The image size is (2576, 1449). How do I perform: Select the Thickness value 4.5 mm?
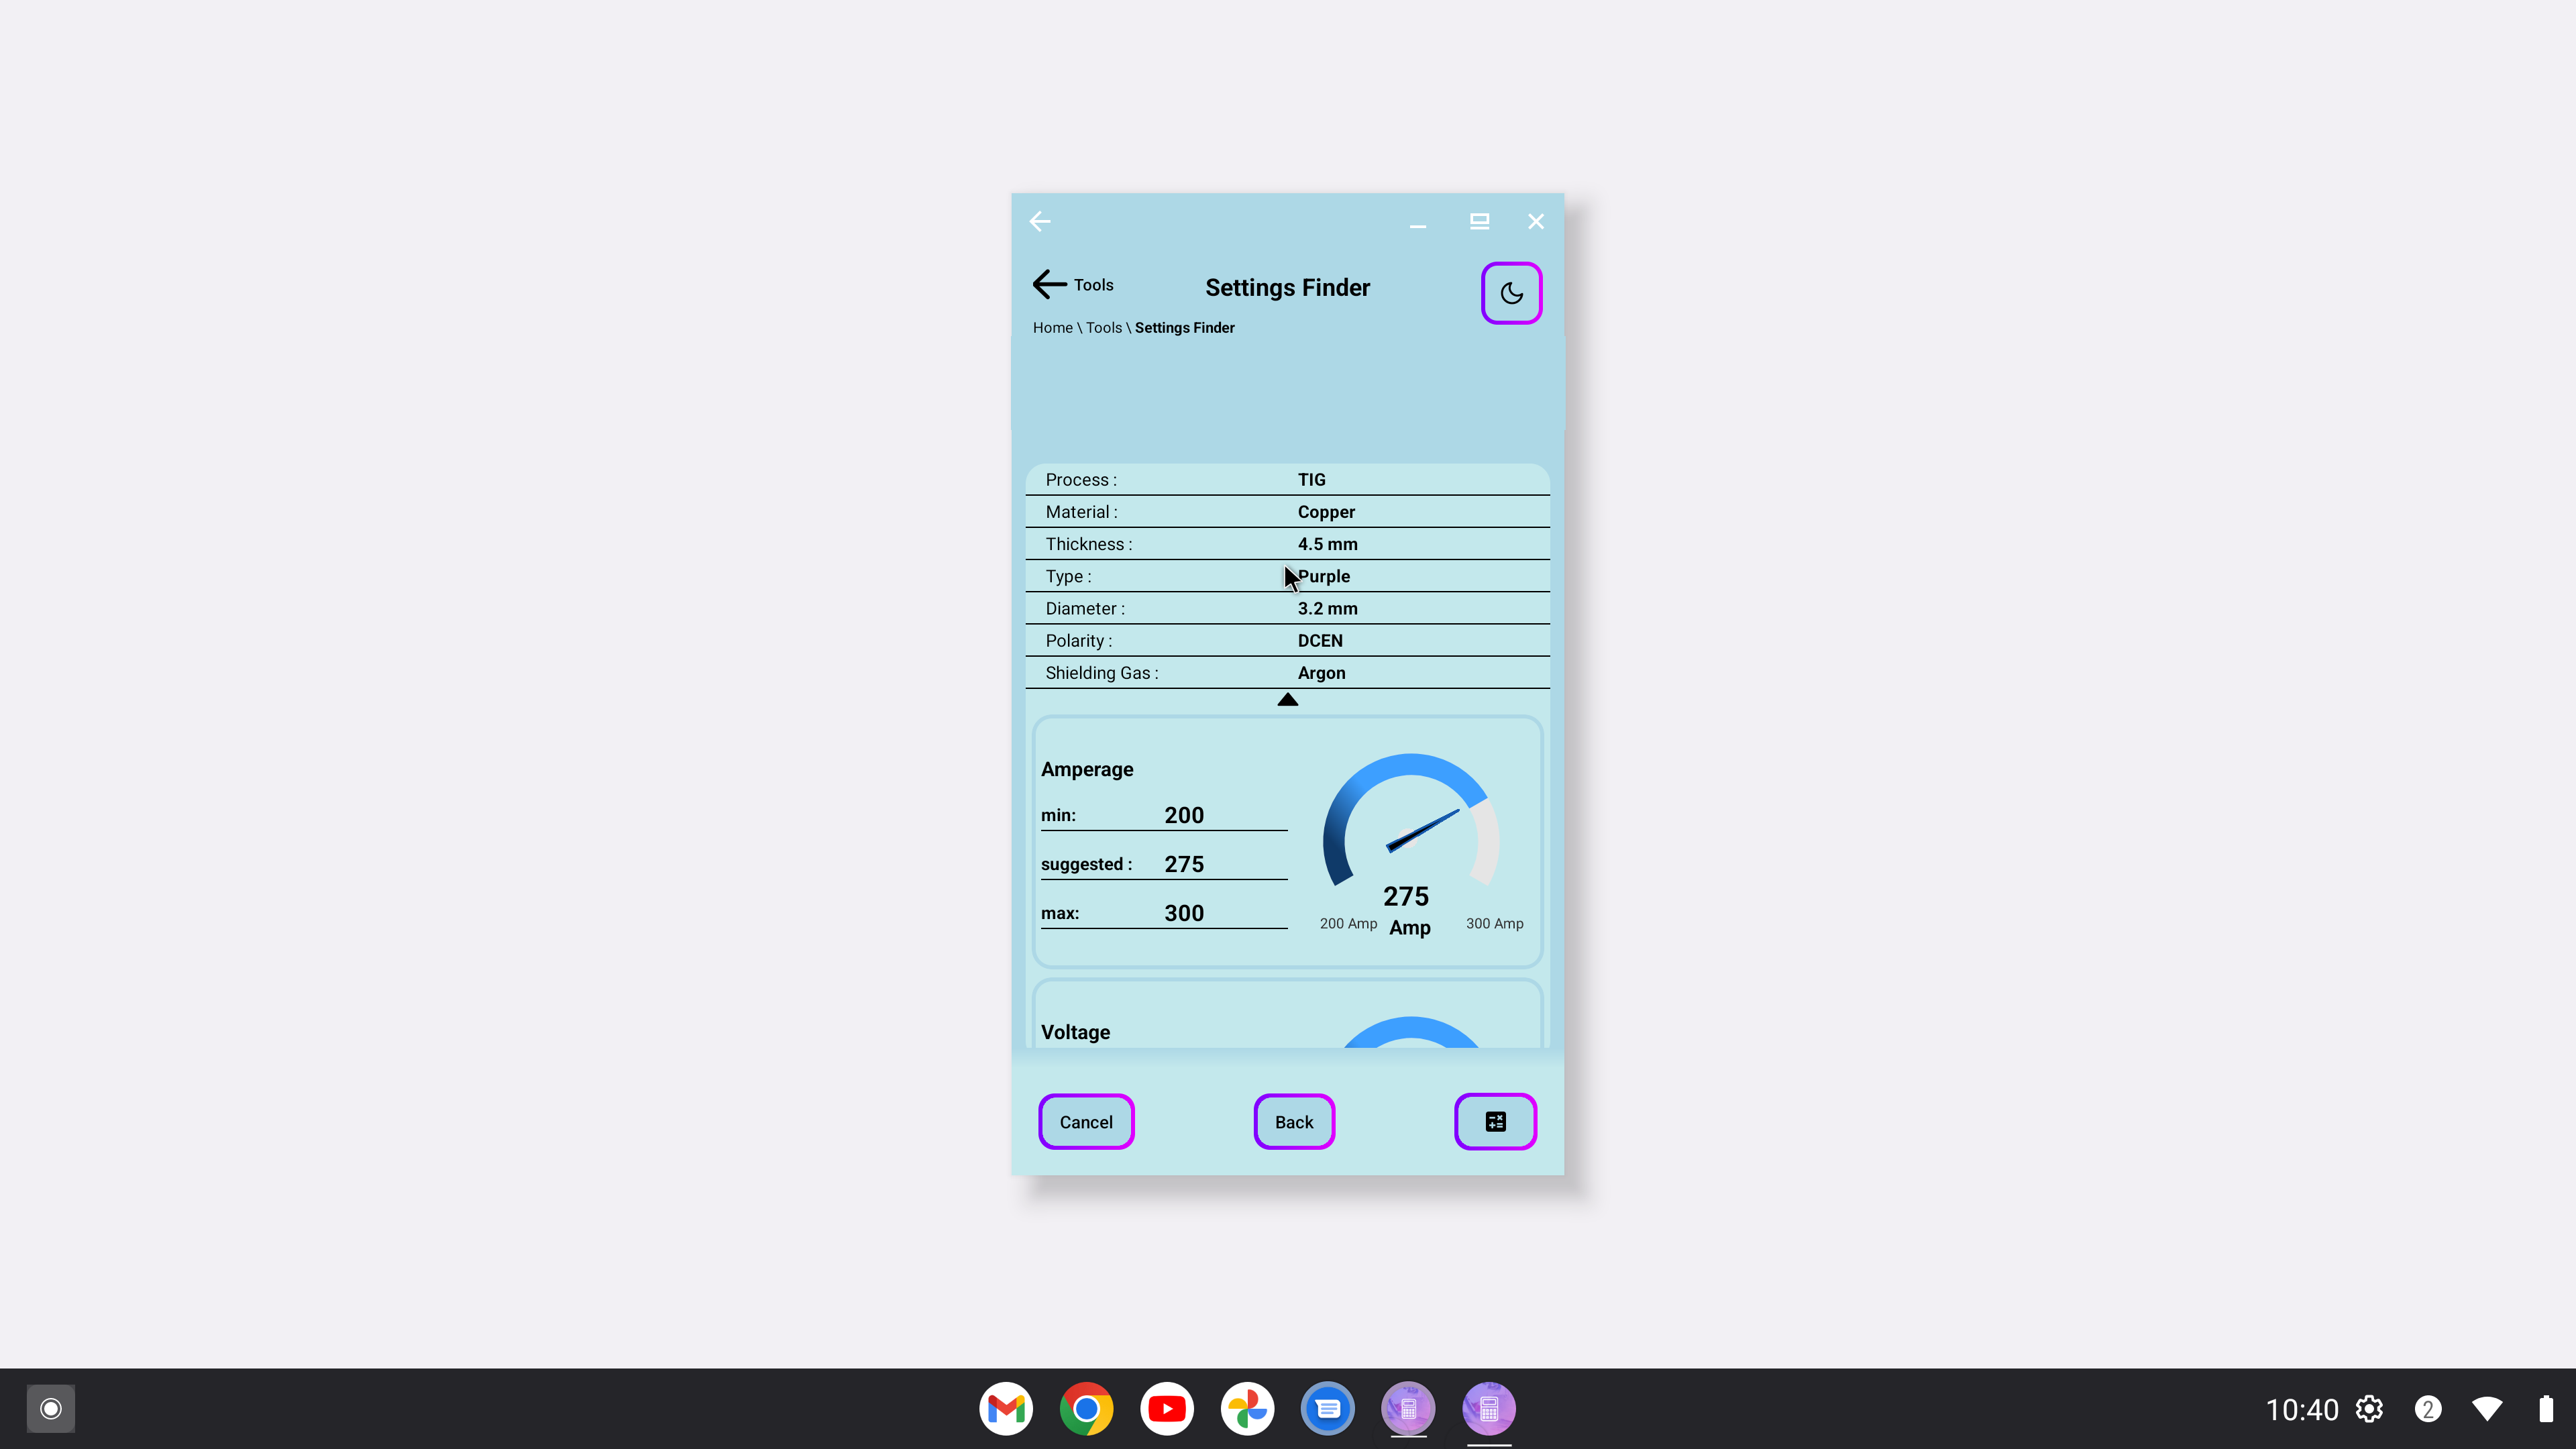tap(1327, 544)
